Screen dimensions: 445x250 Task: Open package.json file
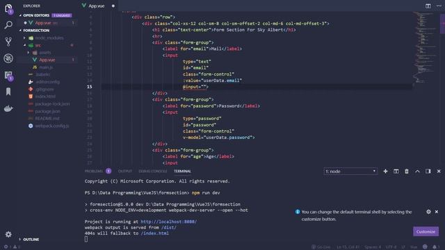click(48, 111)
